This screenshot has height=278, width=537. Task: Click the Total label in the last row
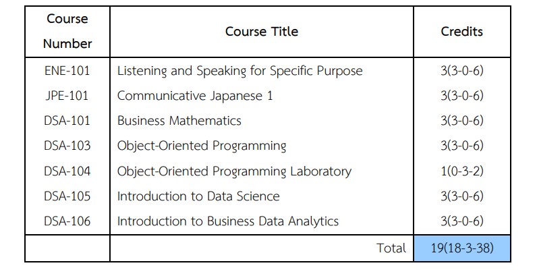pos(391,248)
